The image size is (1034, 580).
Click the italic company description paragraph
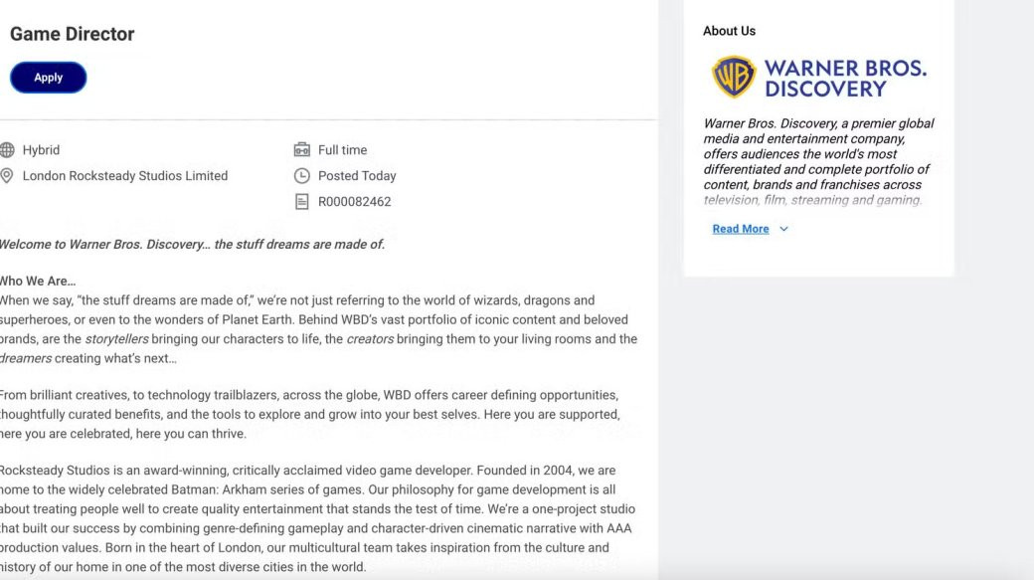(818, 161)
